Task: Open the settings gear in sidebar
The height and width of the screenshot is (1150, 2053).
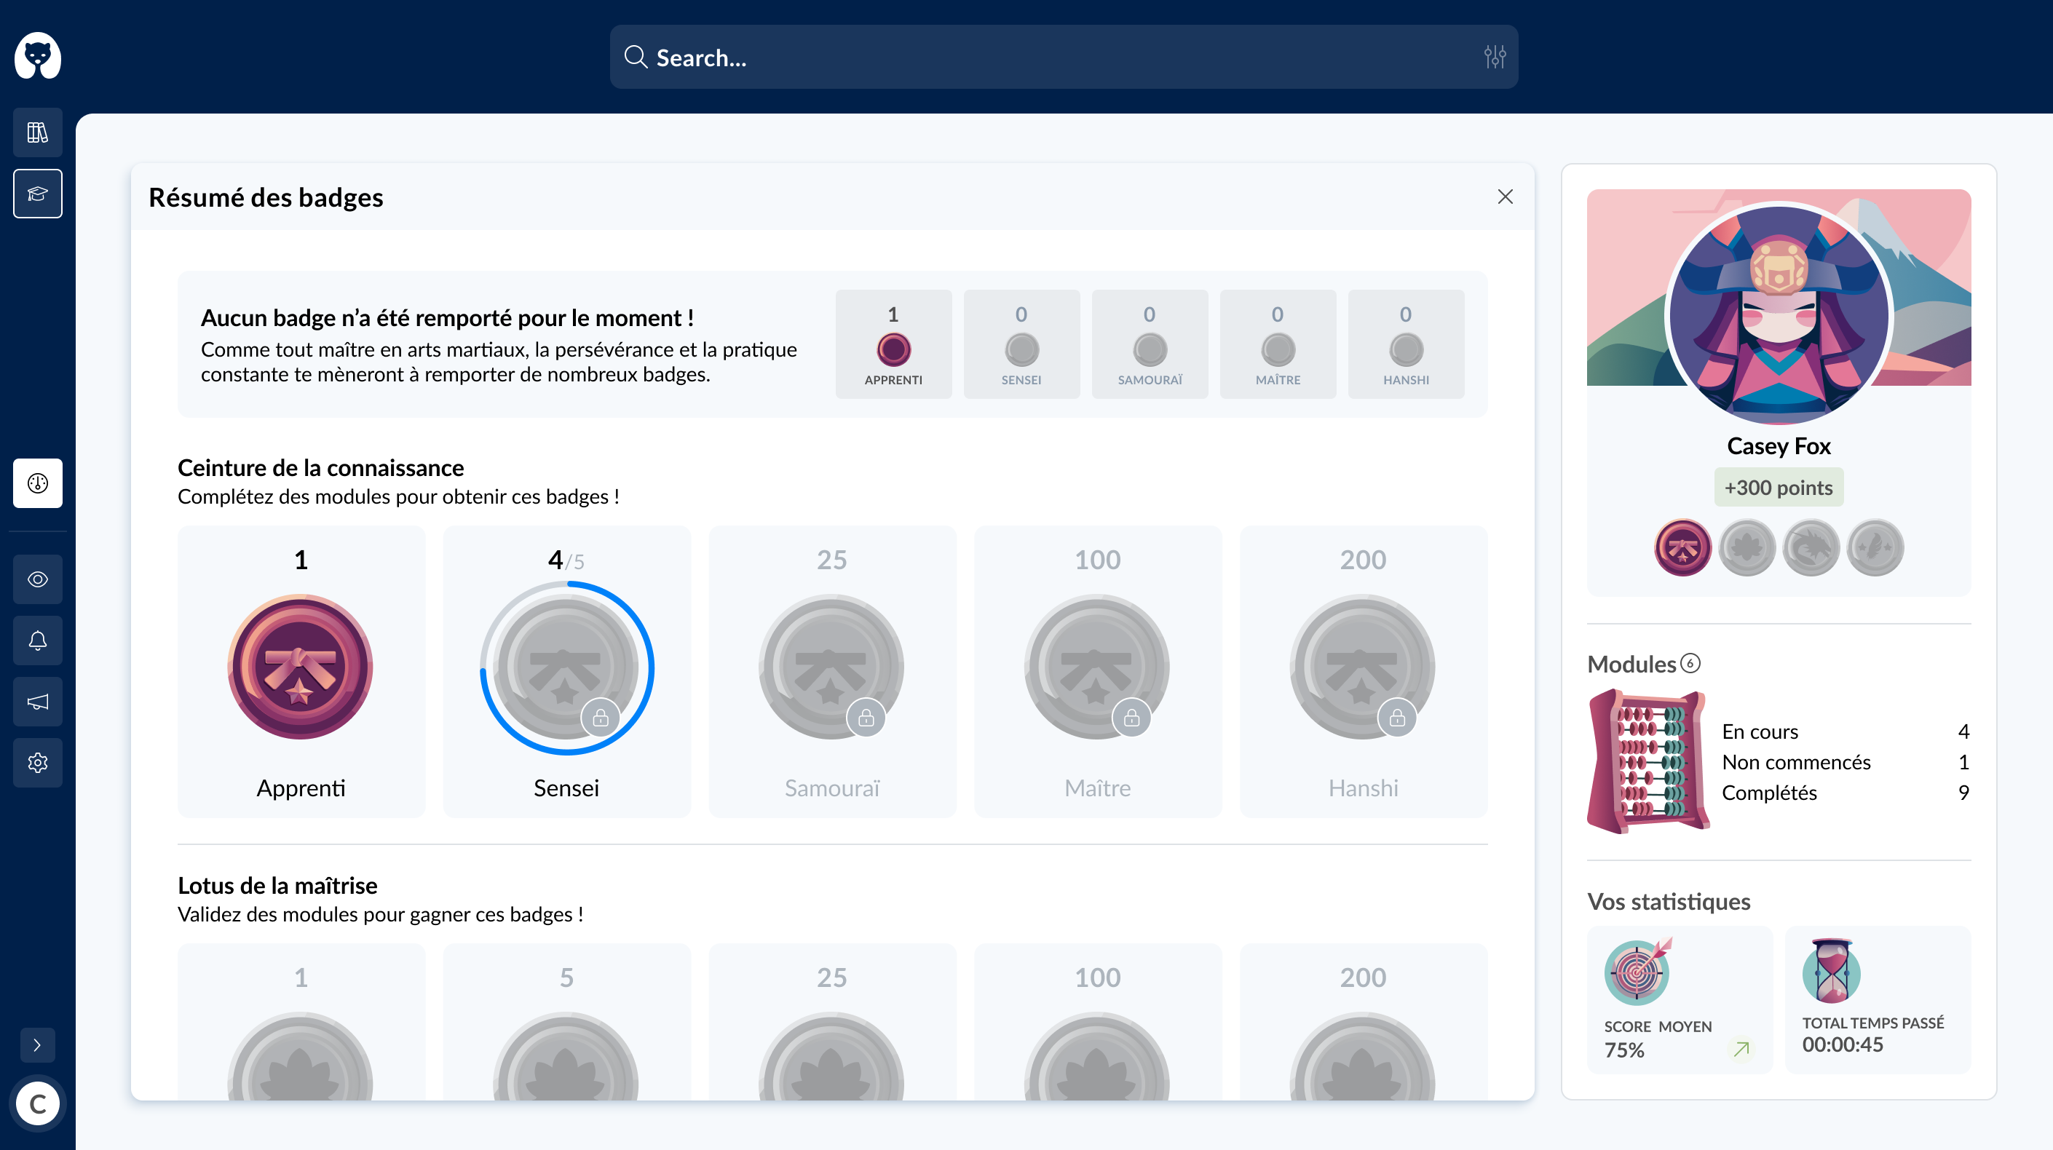Action: pos(37,763)
